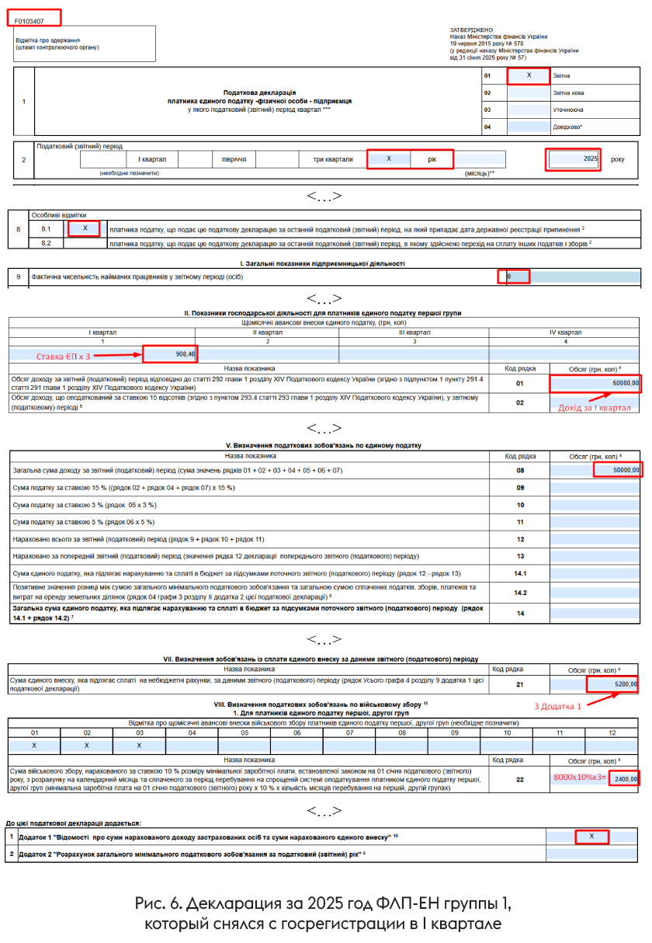Toggle the 8.1 special mark checkbox
The width and height of the screenshot is (652, 943).
85,229
